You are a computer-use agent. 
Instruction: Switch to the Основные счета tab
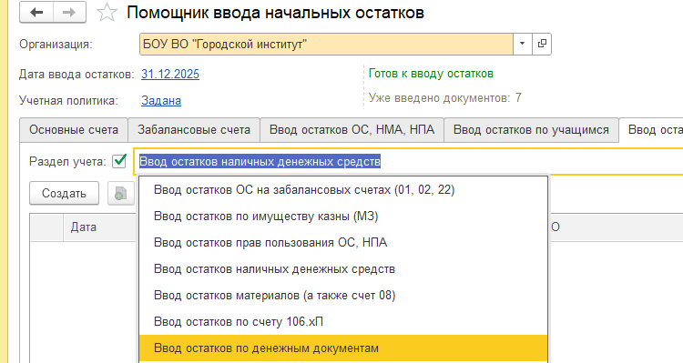coord(74,130)
